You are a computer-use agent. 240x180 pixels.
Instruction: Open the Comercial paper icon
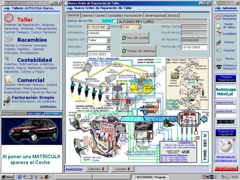click(8, 79)
